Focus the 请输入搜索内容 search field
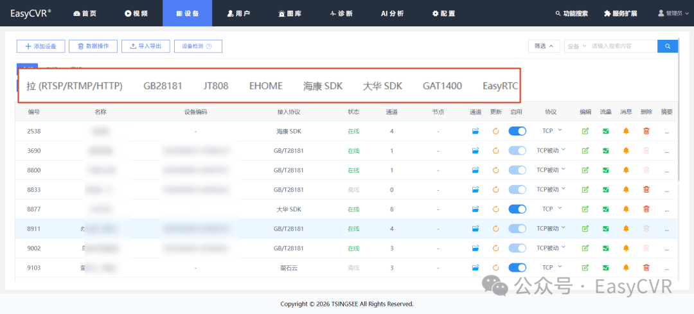The image size is (694, 314). pos(623,46)
